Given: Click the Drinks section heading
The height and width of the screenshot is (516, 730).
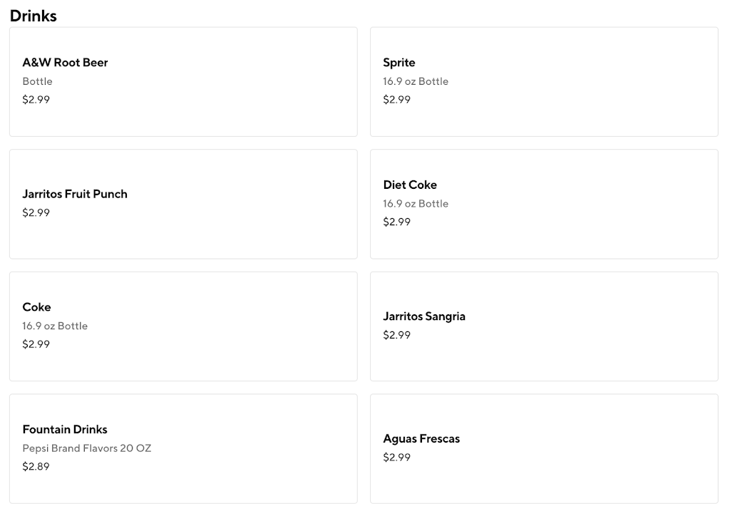Looking at the screenshot, I should point(34,16).
